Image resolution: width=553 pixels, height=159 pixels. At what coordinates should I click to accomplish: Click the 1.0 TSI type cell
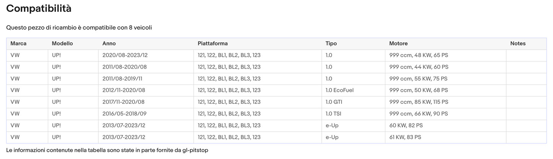click(334, 114)
